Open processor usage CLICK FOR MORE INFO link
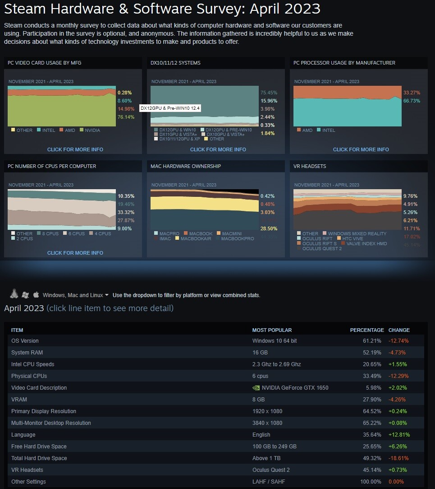This screenshot has height=489, width=435. tap(361, 149)
